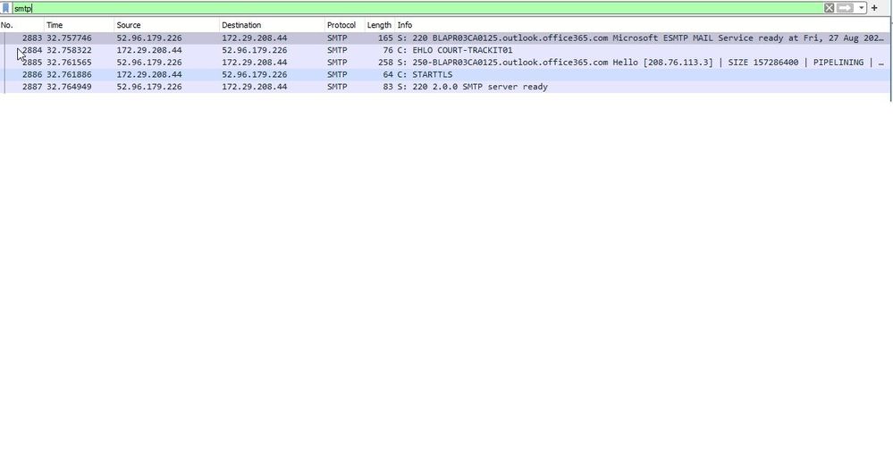Click length value 76 in packet 2884
893x464 pixels.
coord(388,50)
